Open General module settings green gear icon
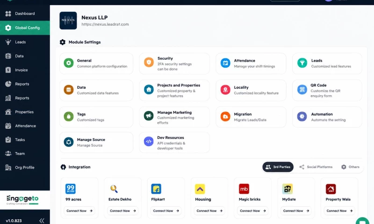This screenshot has height=224, width=374. [x=69, y=63]
